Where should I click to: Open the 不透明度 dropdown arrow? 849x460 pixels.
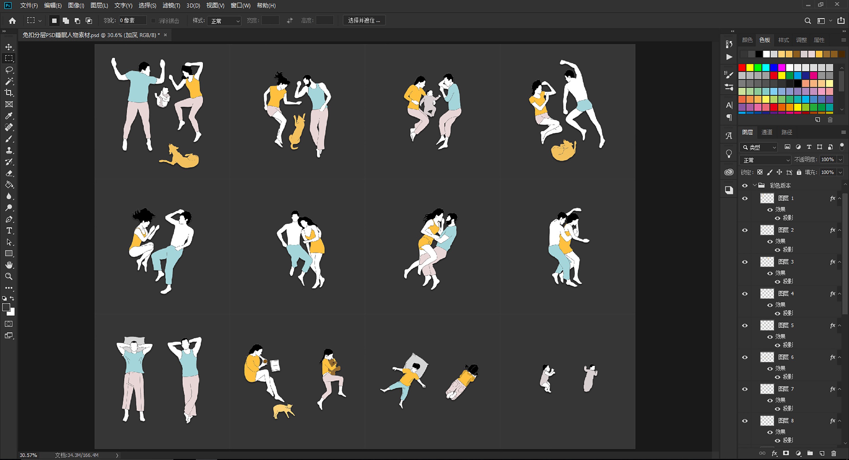840,160
